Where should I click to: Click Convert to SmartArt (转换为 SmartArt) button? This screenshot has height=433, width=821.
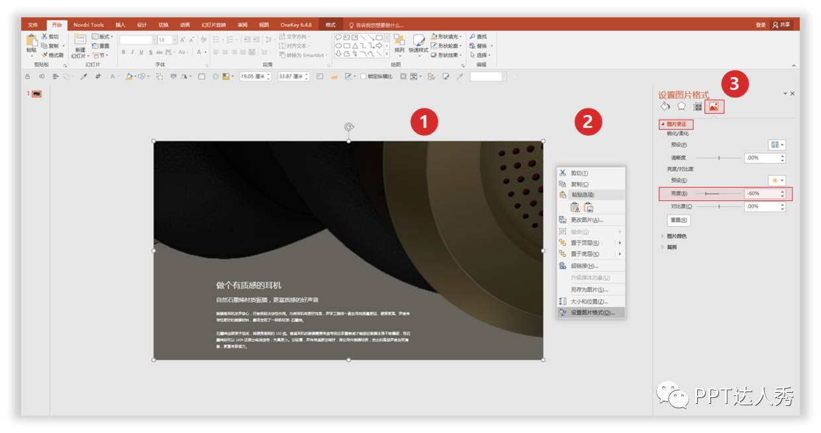pos(303,55)
